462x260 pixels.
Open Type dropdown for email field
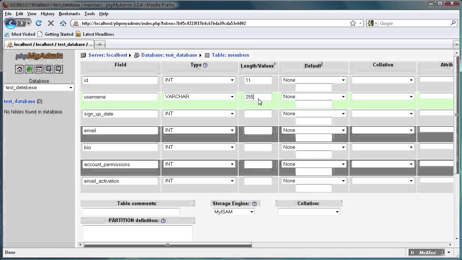pos(199,130)
